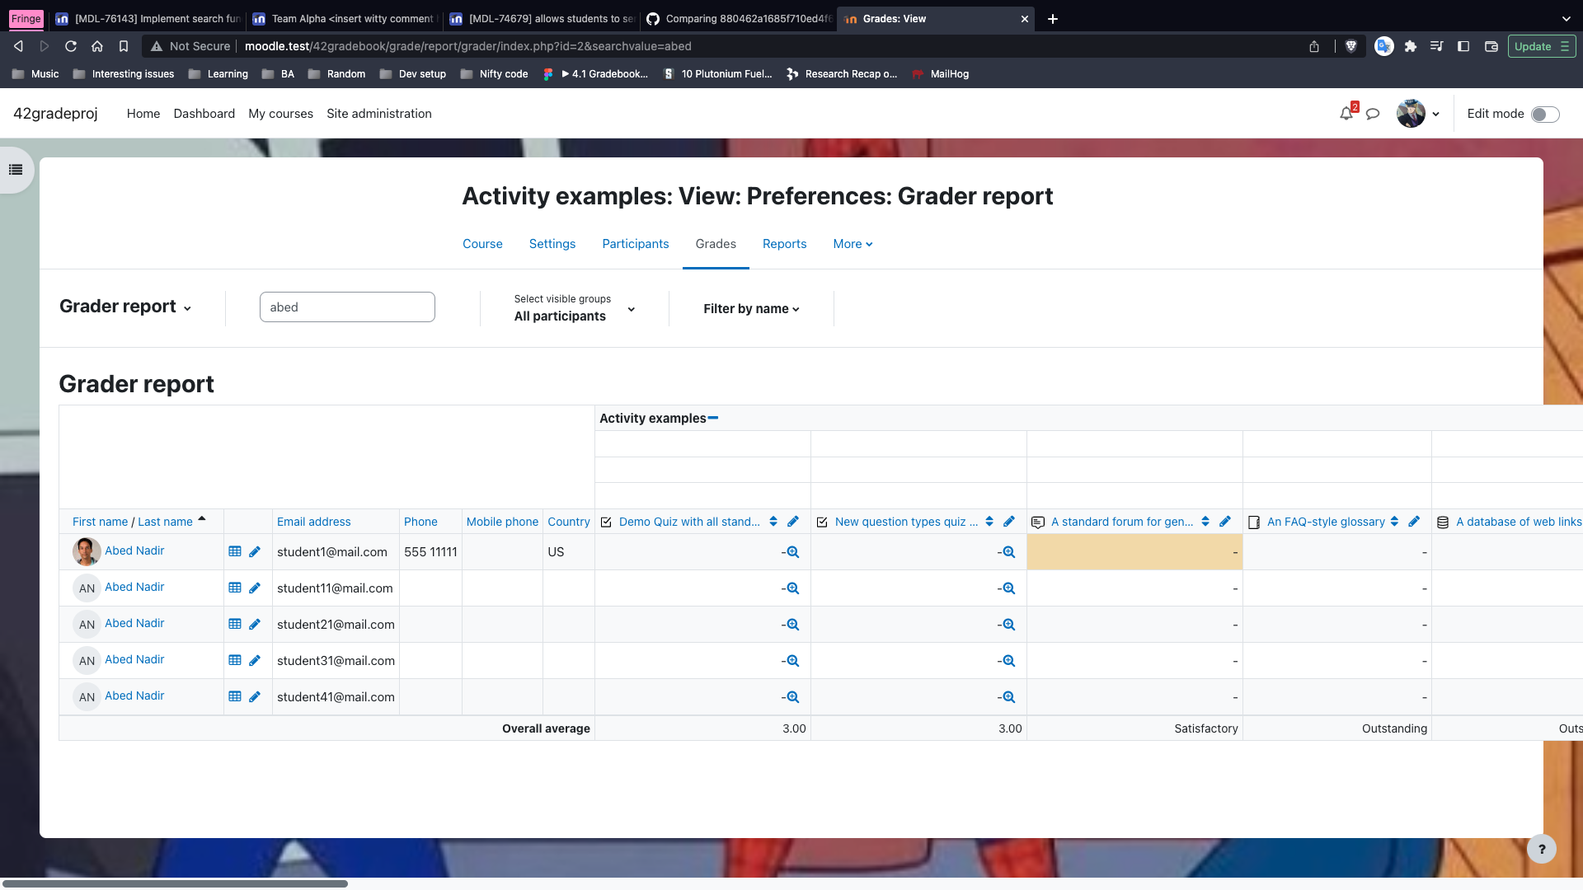Viewport: 1583px width, 890px height.
Task: Click the grade table icon for student11@mail.com
Action: coord(235,588)
